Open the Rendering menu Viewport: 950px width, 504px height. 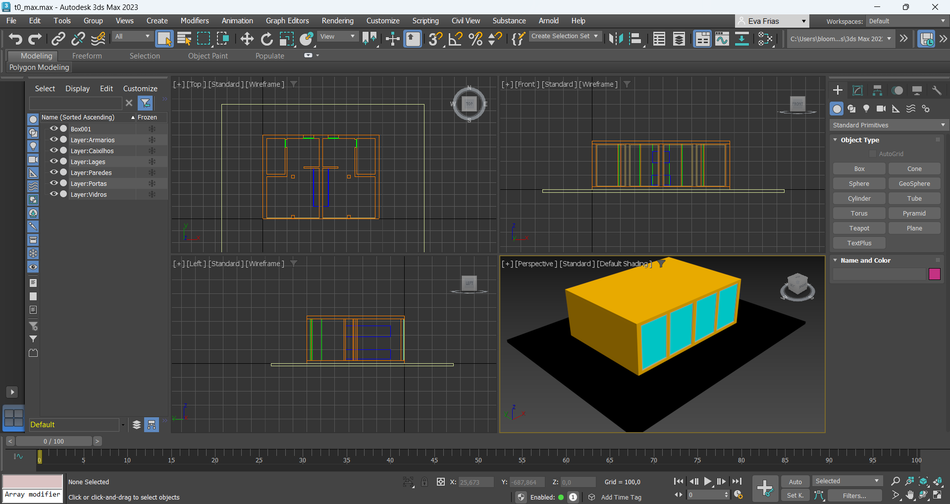click(337, 21)
